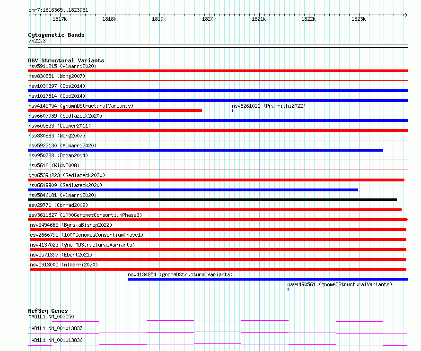This screenshot has height=351, width=421.
Task: Click the chr7:1816365..1823961 coordinate label
Action: [x=58, y=10]
